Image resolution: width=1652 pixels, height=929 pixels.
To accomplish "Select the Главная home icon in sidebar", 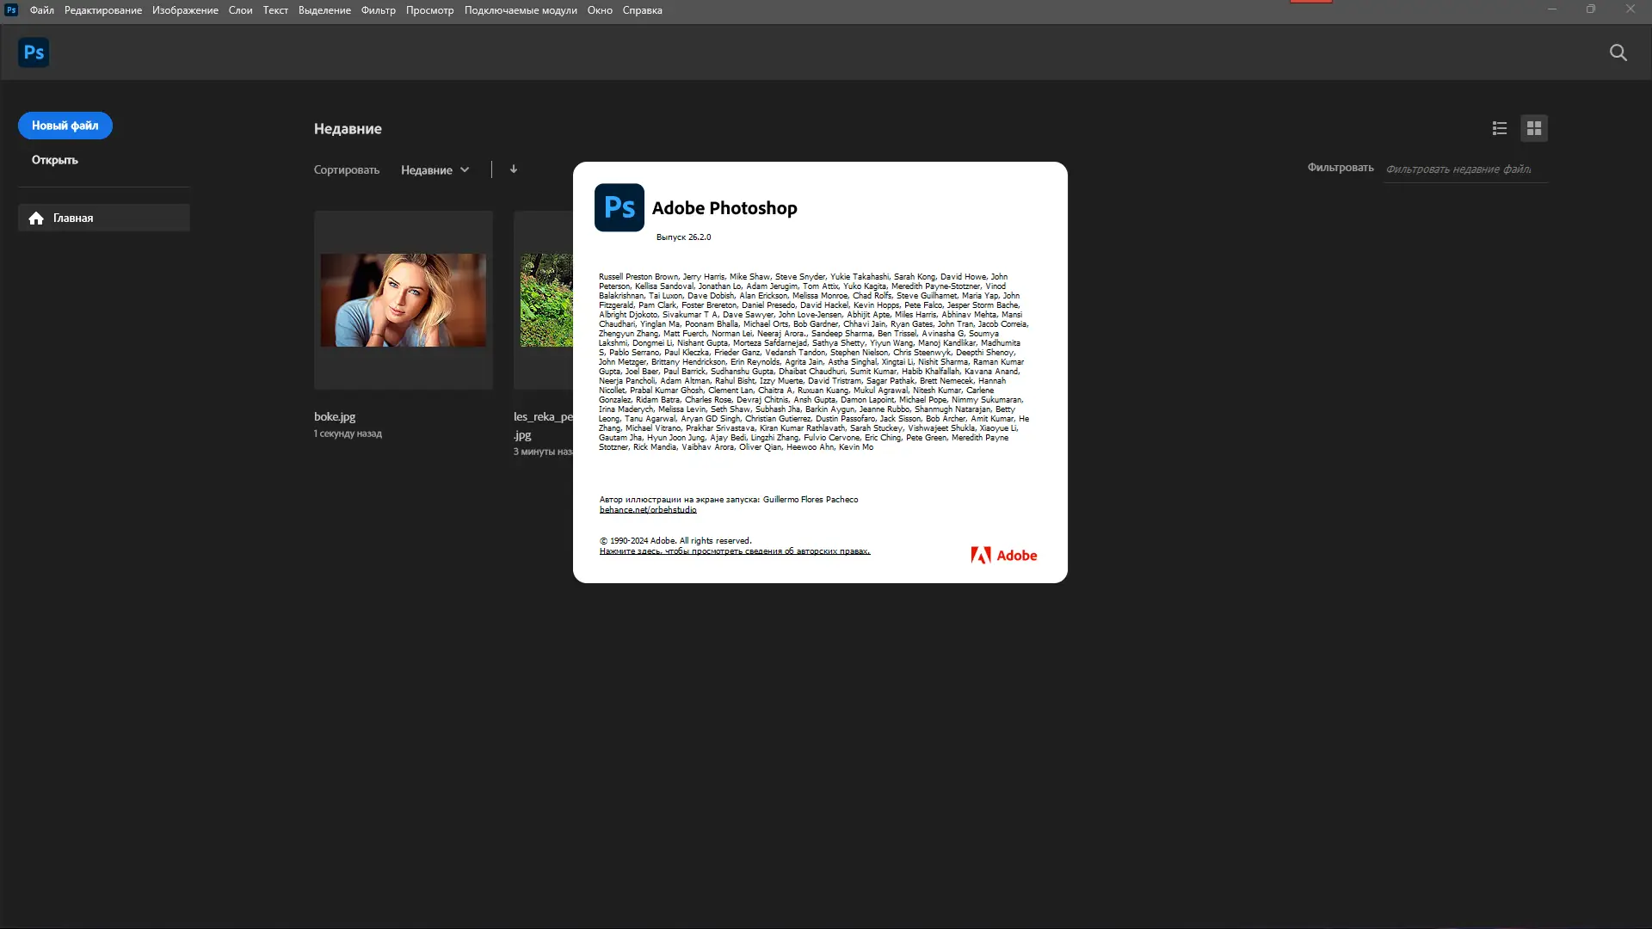I will click(x=36, y=218).
